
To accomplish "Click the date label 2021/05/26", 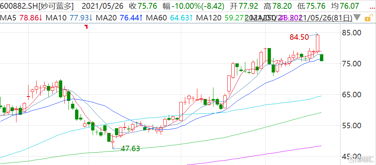I will click(x=103, y=6).
